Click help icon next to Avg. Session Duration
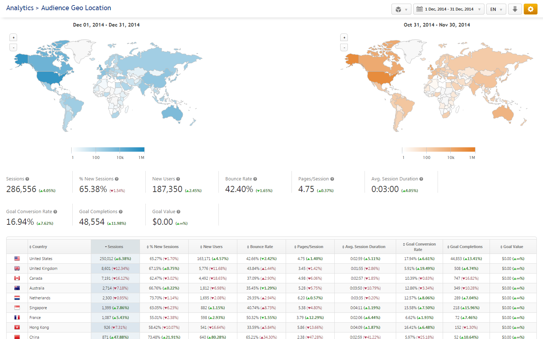 click(x=421, y=179)
